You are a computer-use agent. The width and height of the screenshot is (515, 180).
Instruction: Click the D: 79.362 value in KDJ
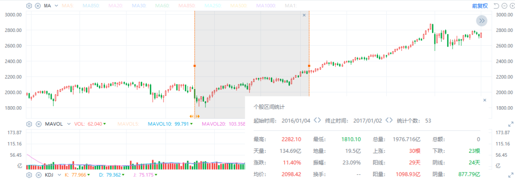(x=111, y=175)
